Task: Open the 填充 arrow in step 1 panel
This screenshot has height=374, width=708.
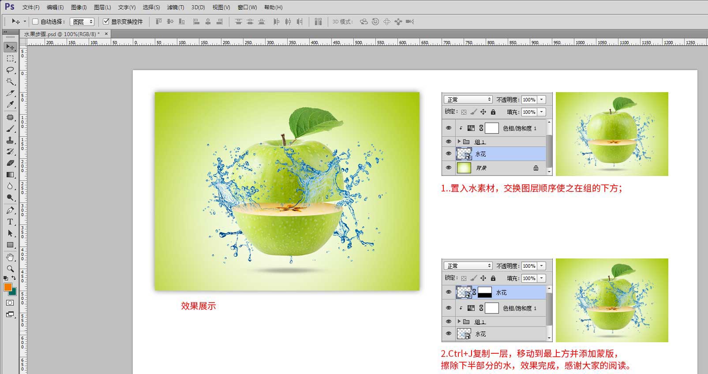Action: 542,112
